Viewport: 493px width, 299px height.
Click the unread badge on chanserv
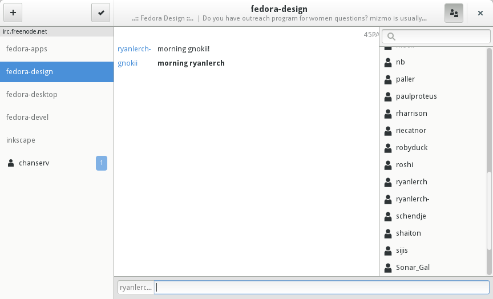point(101,163)
